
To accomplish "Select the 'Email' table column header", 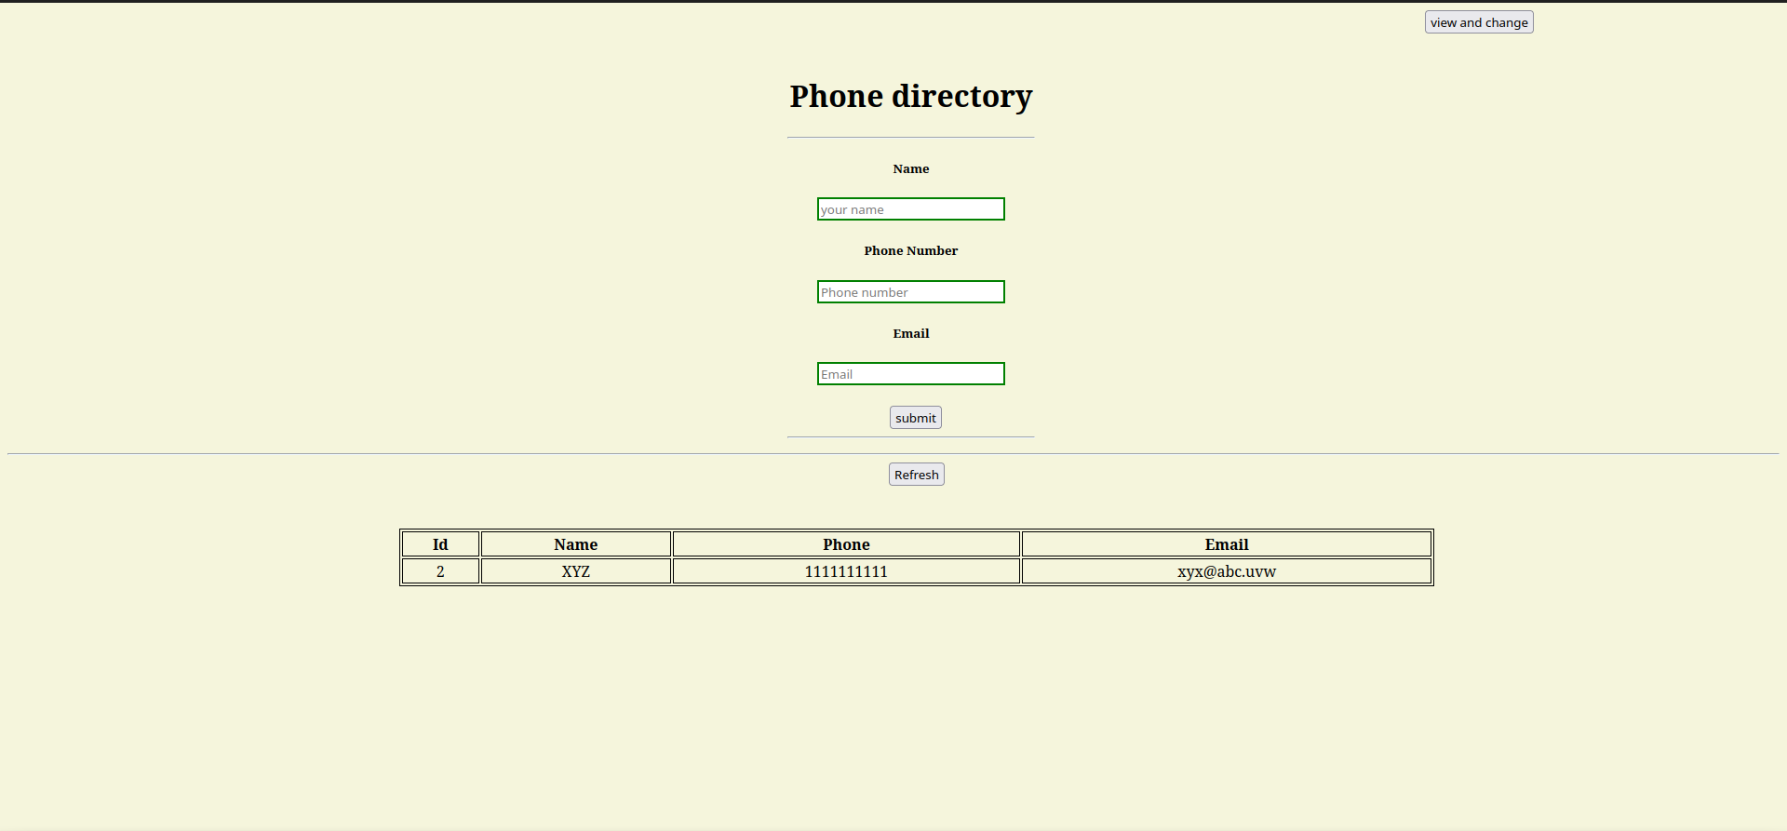I will tap(1227, 544).
